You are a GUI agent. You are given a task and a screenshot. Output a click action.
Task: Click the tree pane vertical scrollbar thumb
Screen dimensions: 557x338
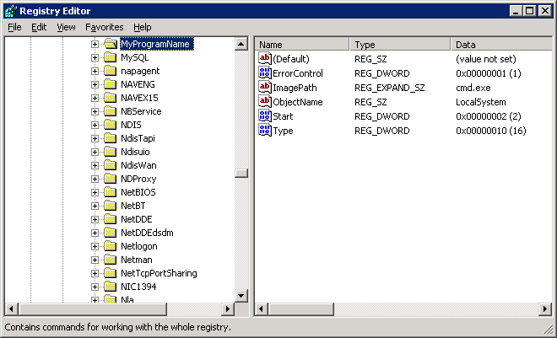click(x=241, y=173)
